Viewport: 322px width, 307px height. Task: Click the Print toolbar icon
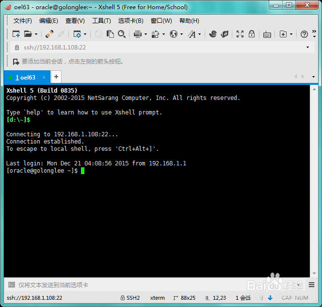click(138, 34)
